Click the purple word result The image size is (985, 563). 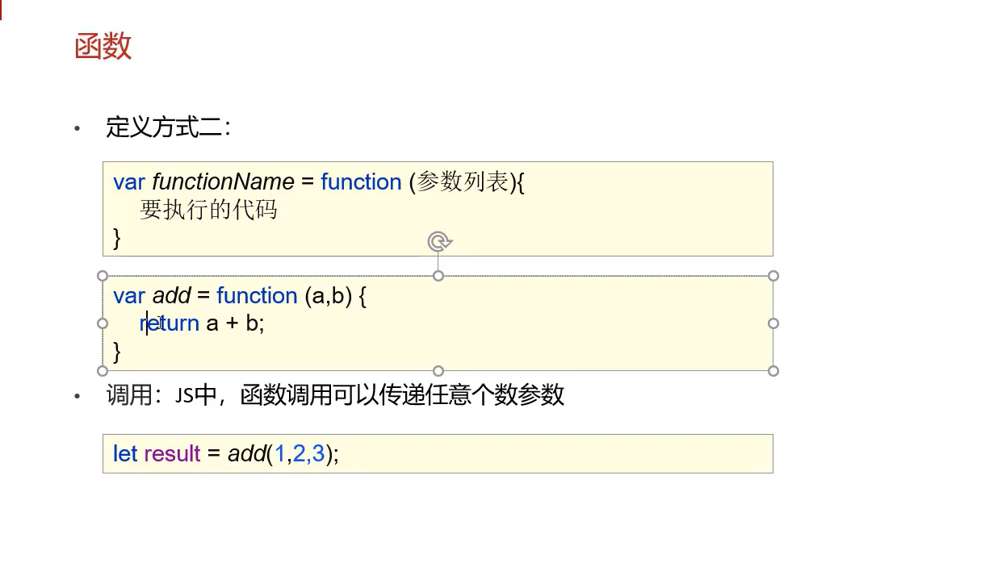(x=172, y=454)
